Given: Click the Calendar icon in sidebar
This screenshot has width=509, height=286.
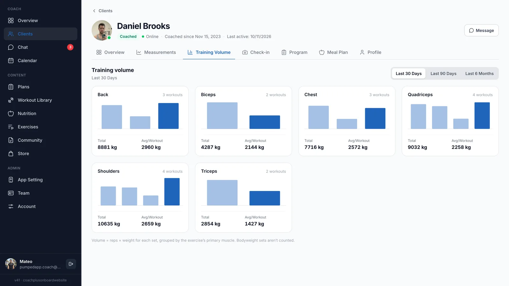Looking at the screenshot, I should 11,61.
